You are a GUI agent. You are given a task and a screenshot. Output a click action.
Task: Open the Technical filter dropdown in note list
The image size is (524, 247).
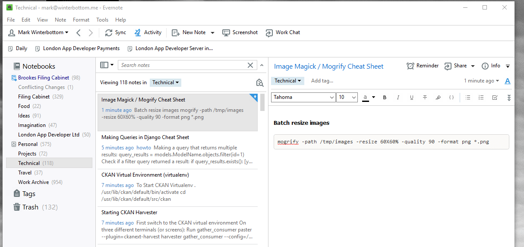tap(165, 82)
